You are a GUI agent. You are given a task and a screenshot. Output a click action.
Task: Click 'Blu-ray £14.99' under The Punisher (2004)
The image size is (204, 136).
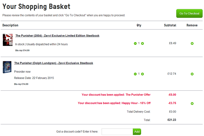(22, 50)
